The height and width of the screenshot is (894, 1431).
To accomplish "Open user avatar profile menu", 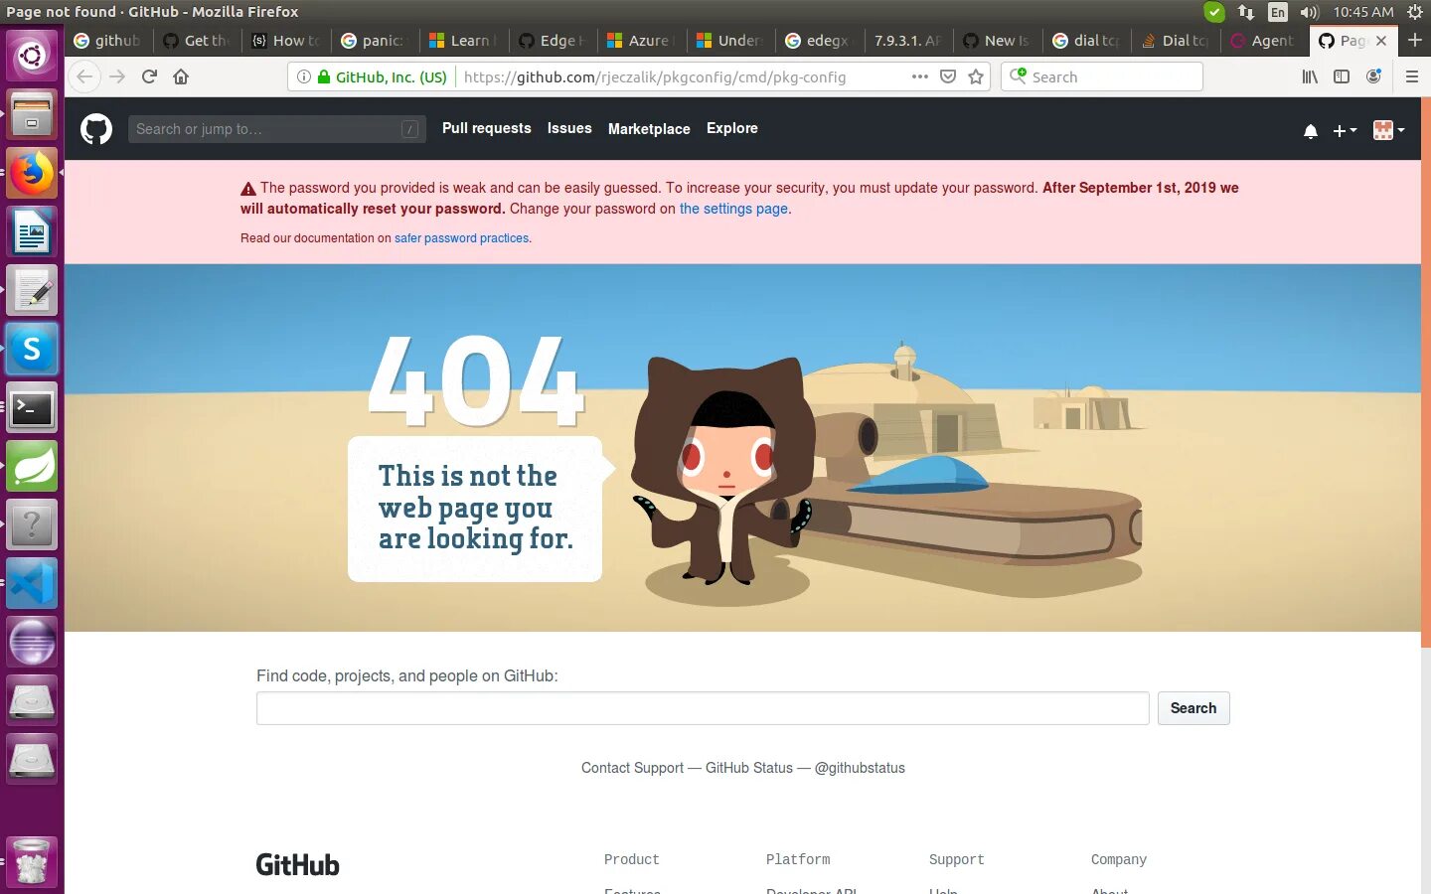I will click(x=1388, y=130).
